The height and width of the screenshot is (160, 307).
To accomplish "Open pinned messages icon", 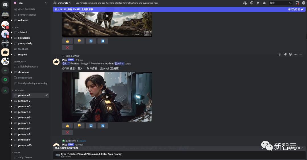I will [258, 3].
